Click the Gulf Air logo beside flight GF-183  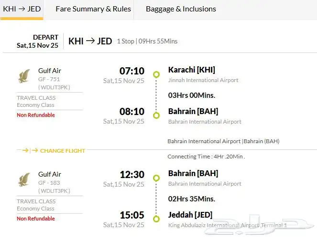(x=24, y=180)
